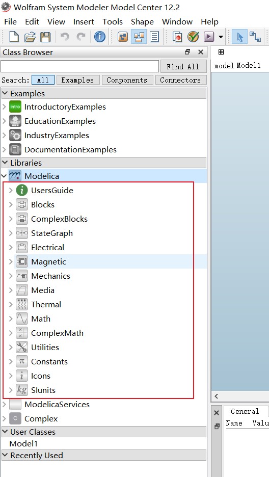Toggle the All search filter
The image size is (269, 477).
[43, 81]
